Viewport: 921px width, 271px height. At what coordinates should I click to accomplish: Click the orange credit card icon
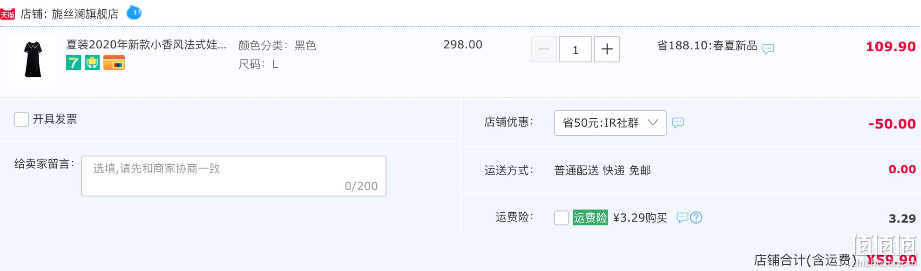click(114, 62)
